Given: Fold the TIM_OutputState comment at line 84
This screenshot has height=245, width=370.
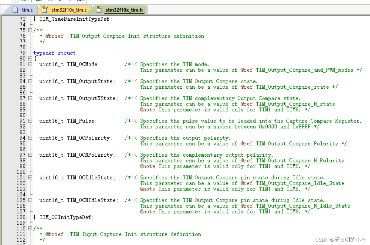Looking at the screenshot, I should (30, 81).
